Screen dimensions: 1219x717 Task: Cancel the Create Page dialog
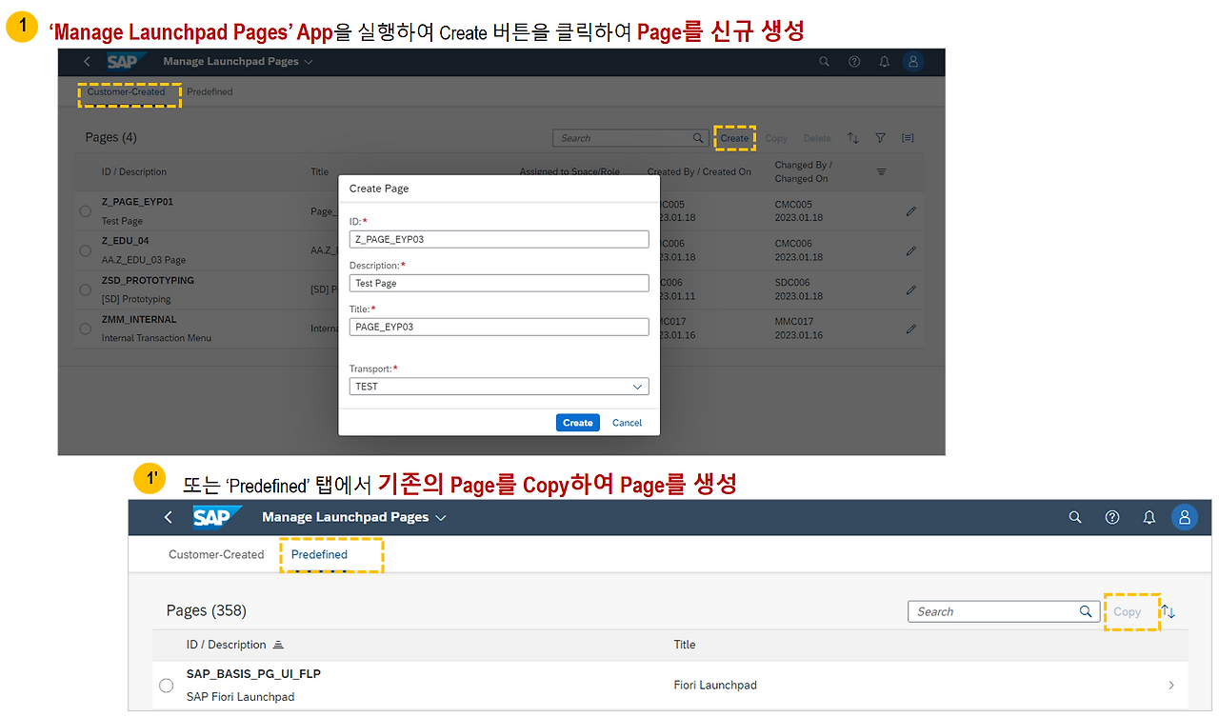(x=627, y=423)
